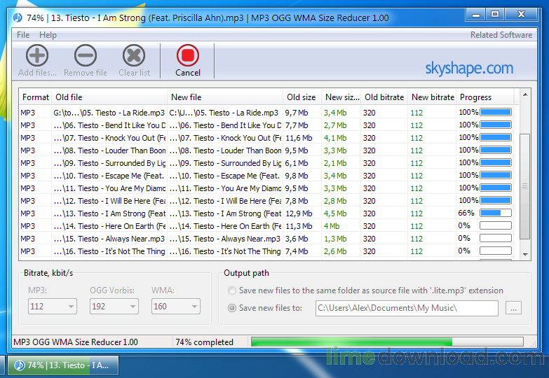Click the Related Software link
Viewport: 549px width, 378px height.
[x=501, y=35]
